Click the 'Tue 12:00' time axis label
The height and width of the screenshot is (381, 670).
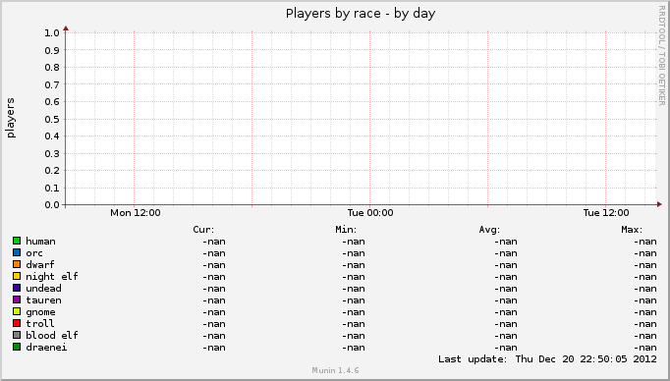(606, 213)
